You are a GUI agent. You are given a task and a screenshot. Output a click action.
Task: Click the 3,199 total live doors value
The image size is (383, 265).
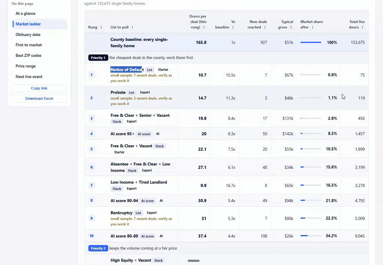click(x=360, y=167)
